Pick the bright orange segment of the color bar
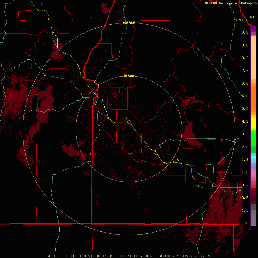 [x=253, y=99]
